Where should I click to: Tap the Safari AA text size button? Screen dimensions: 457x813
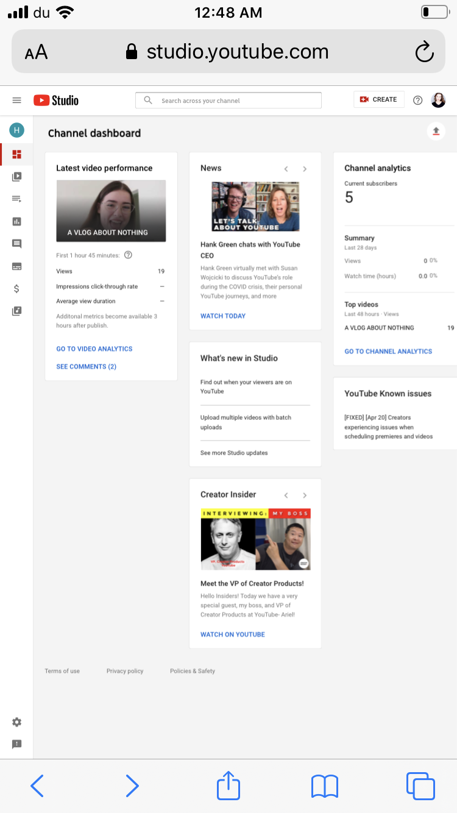[x=37, y=52]
